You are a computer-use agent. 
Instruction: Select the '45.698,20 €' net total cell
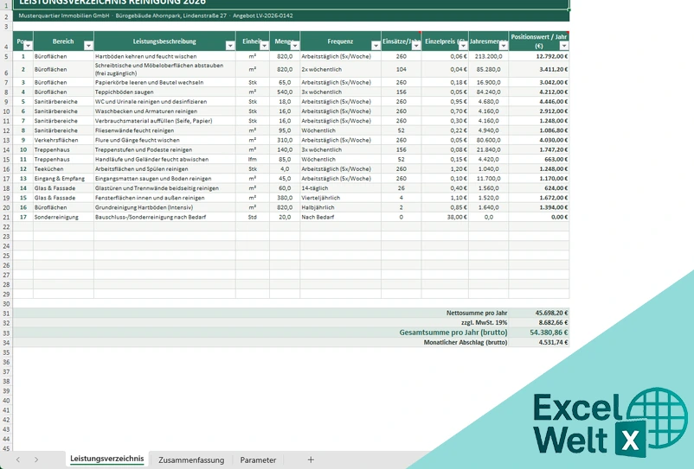(x=538, y=314)
